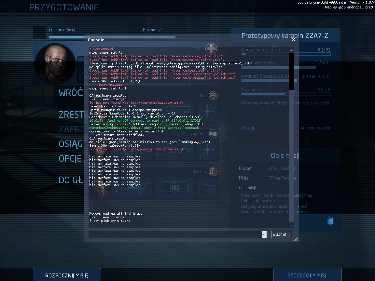This screenshot has height=281, width=375.
Task: Click the 'maxplayers set to 4' console line
Action: pos(108,53)
